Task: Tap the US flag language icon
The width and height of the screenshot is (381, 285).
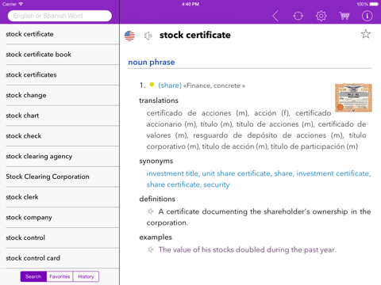Action: (129, 36)
